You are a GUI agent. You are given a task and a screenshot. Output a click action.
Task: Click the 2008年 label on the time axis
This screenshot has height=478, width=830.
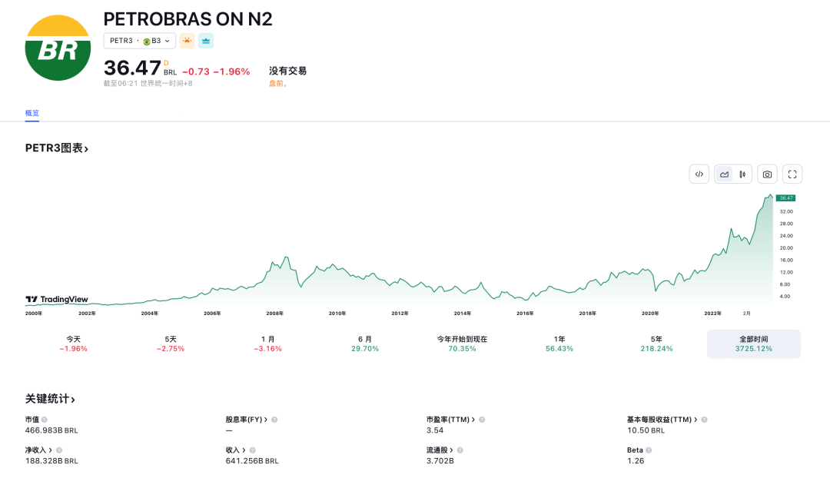pos(274,314)
